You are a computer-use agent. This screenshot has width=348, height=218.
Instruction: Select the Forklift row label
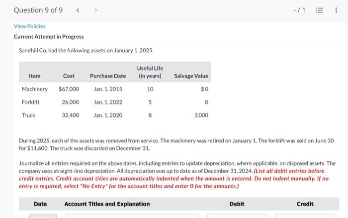30,102
